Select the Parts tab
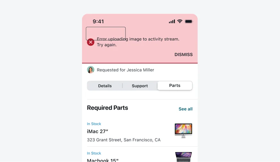The width and height of the screenshot is (280, 162). click(175, 85)
